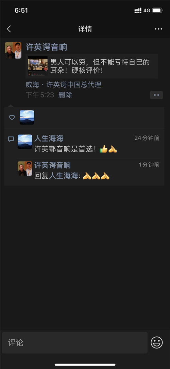Select the comment 许英鄂音响是首选
The height and width of the screenshot is (369, 170).
[x=75, y=149]
